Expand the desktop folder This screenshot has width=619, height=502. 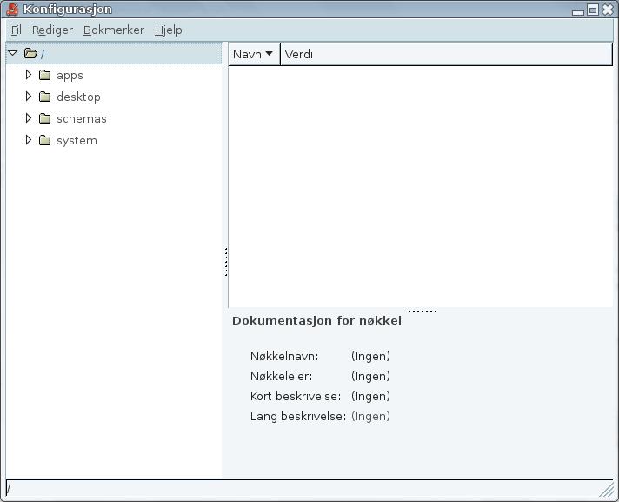click(28, 97)
